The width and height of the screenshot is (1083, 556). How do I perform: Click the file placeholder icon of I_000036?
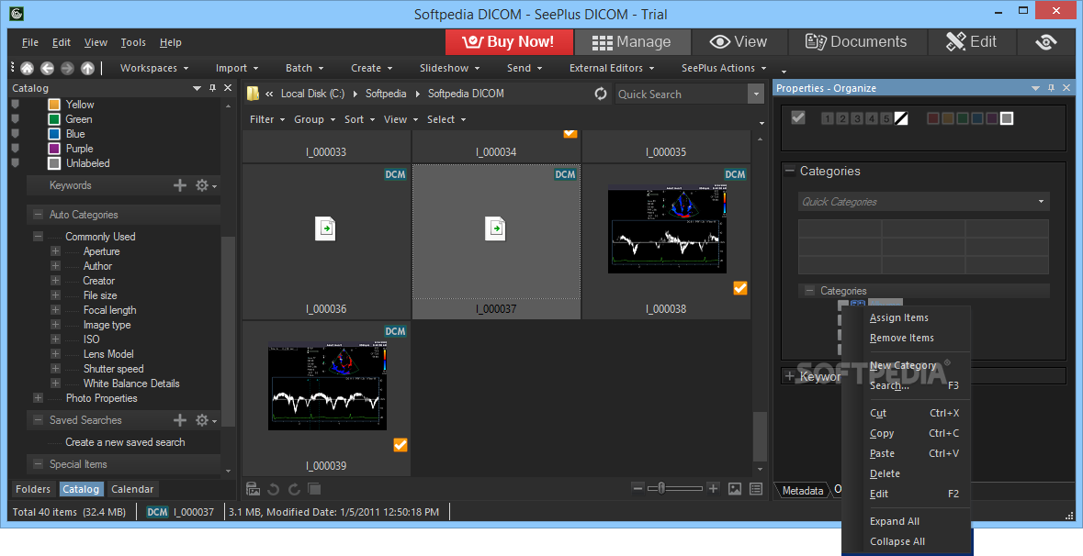pyautogui.click(x=325, y=228)
